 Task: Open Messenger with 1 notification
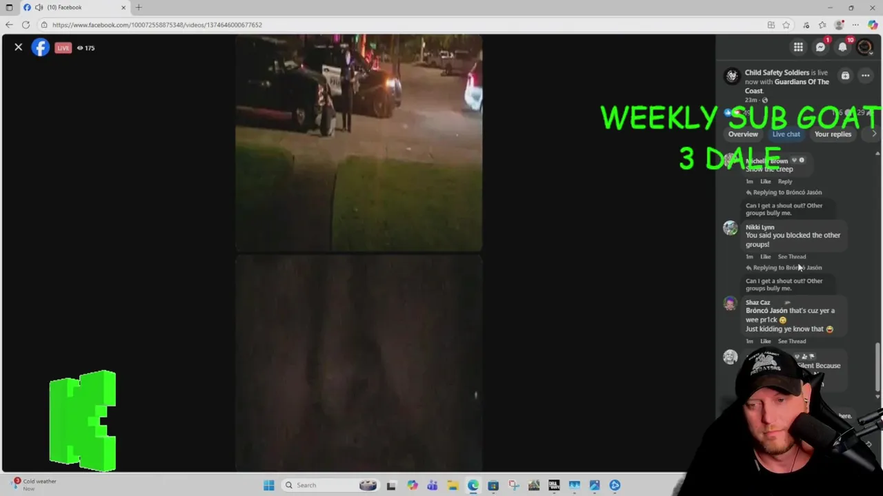[820, 47]
